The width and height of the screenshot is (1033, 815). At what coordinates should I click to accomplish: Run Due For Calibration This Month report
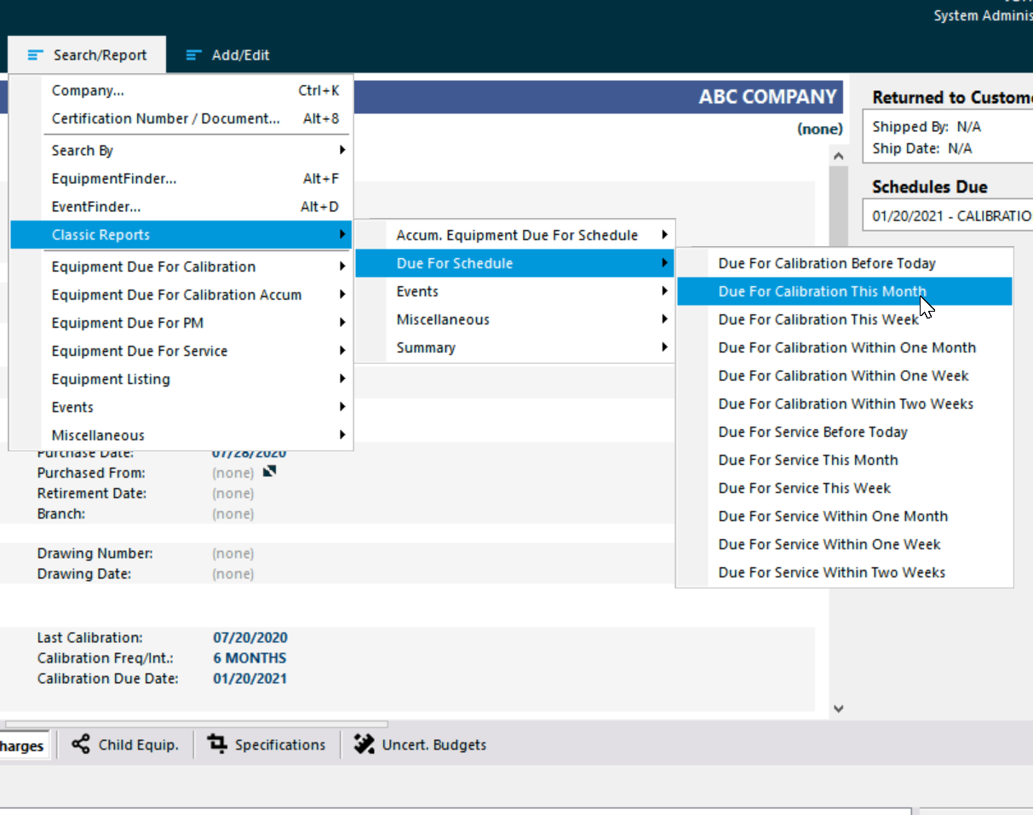click(845, 291)
